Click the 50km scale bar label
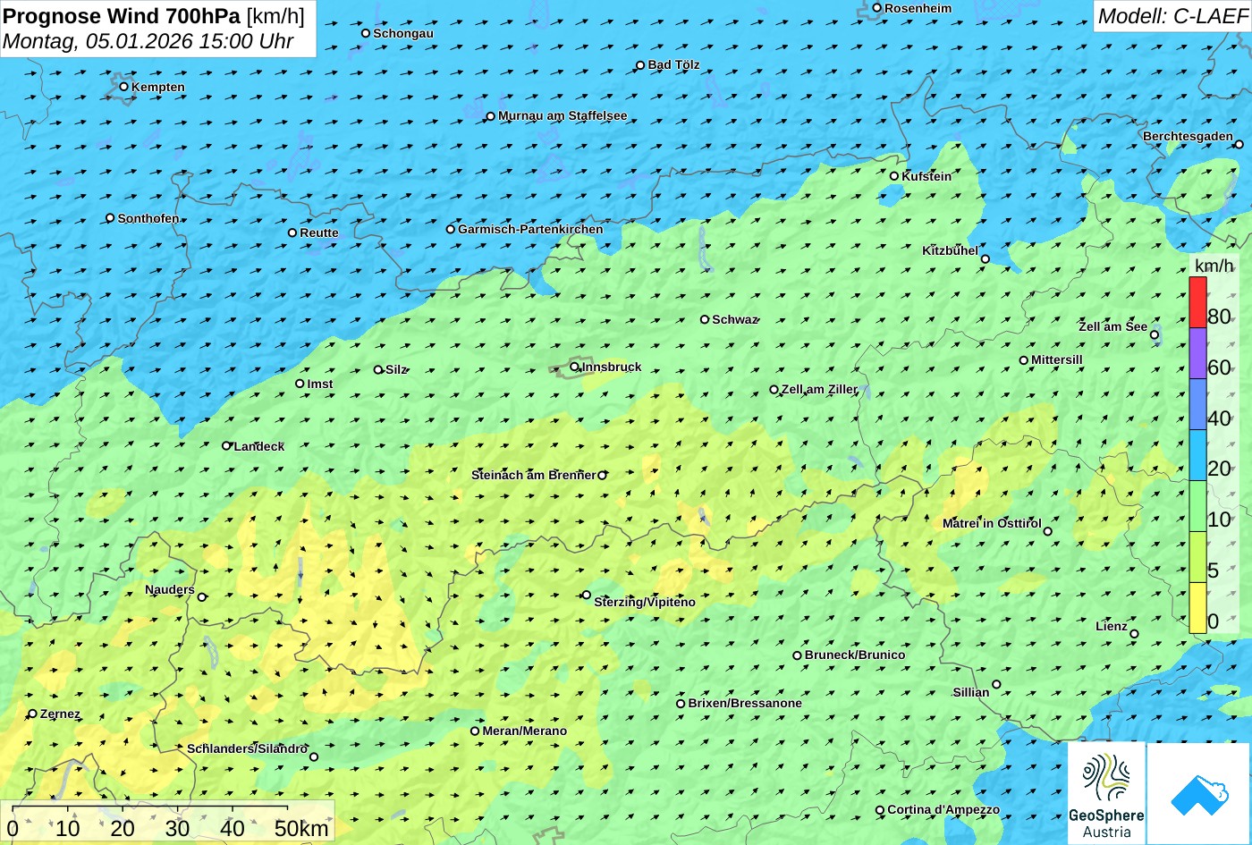Screen dimensions: 1252x845 click(x=301, y=829)
